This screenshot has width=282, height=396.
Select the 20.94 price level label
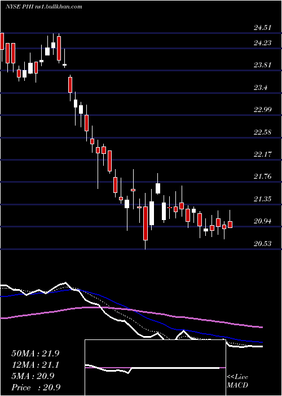click(263, 221)
